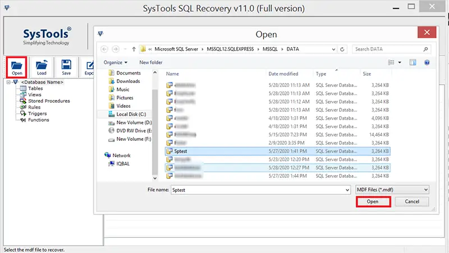Click the dialog Back navigation arrow

104,49
